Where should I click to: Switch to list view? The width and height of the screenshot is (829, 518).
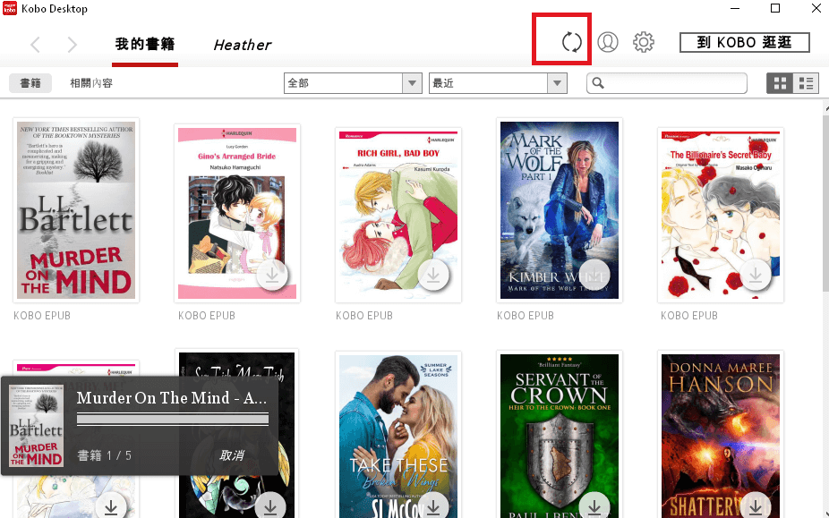click(x=806, y=83)
